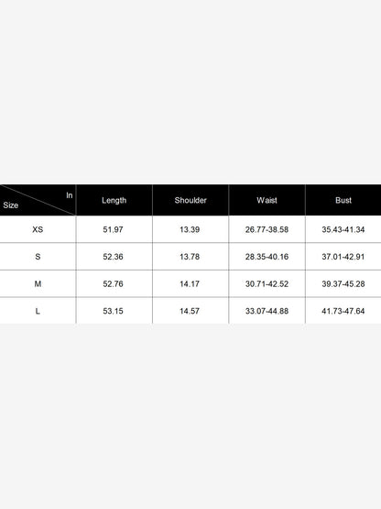Click the S waist range 28.35-40.16

267,257
